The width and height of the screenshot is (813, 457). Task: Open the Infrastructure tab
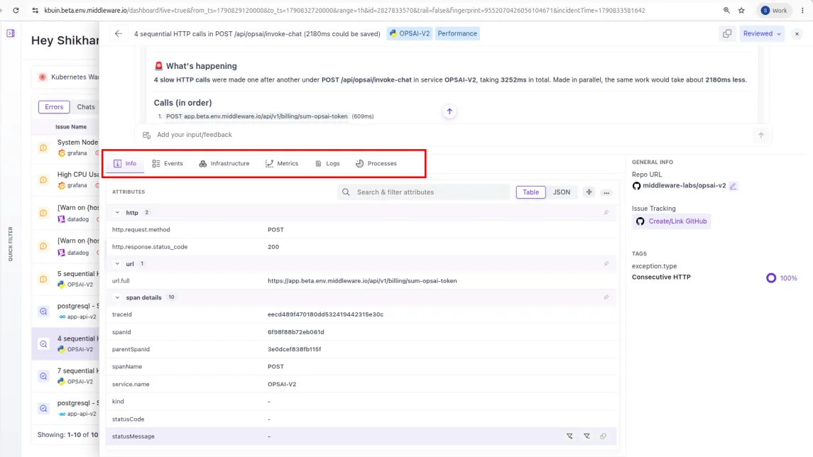224,163
